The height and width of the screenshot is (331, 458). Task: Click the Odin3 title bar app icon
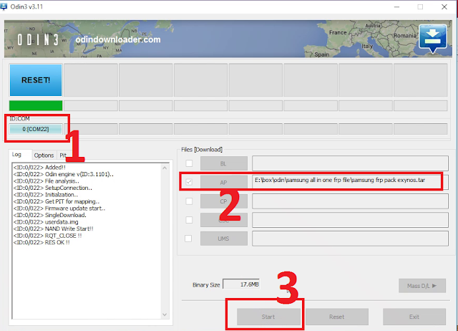pos(4,6)
